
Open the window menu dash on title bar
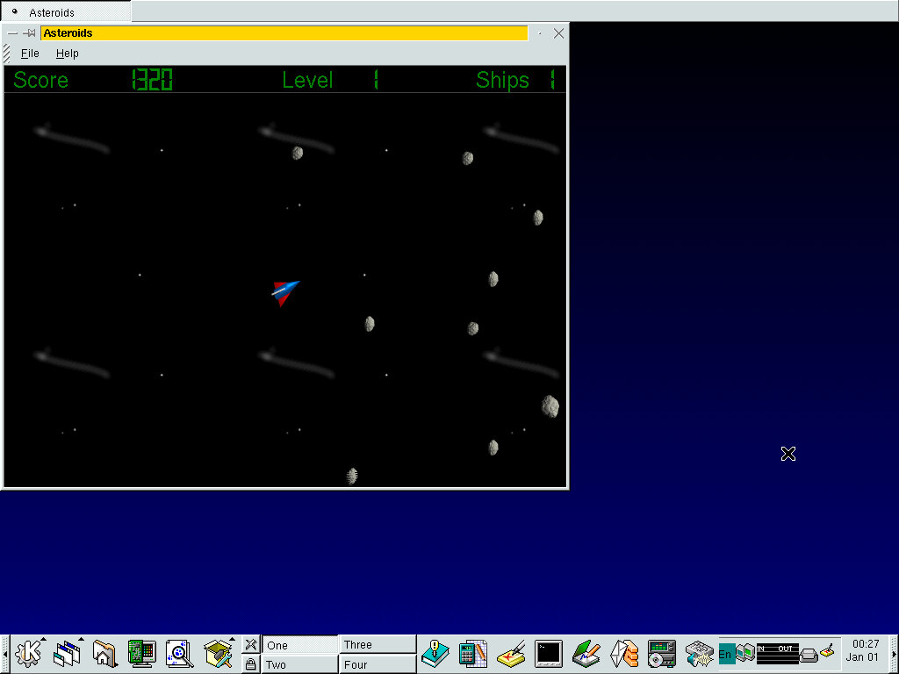tap(12, 33)
